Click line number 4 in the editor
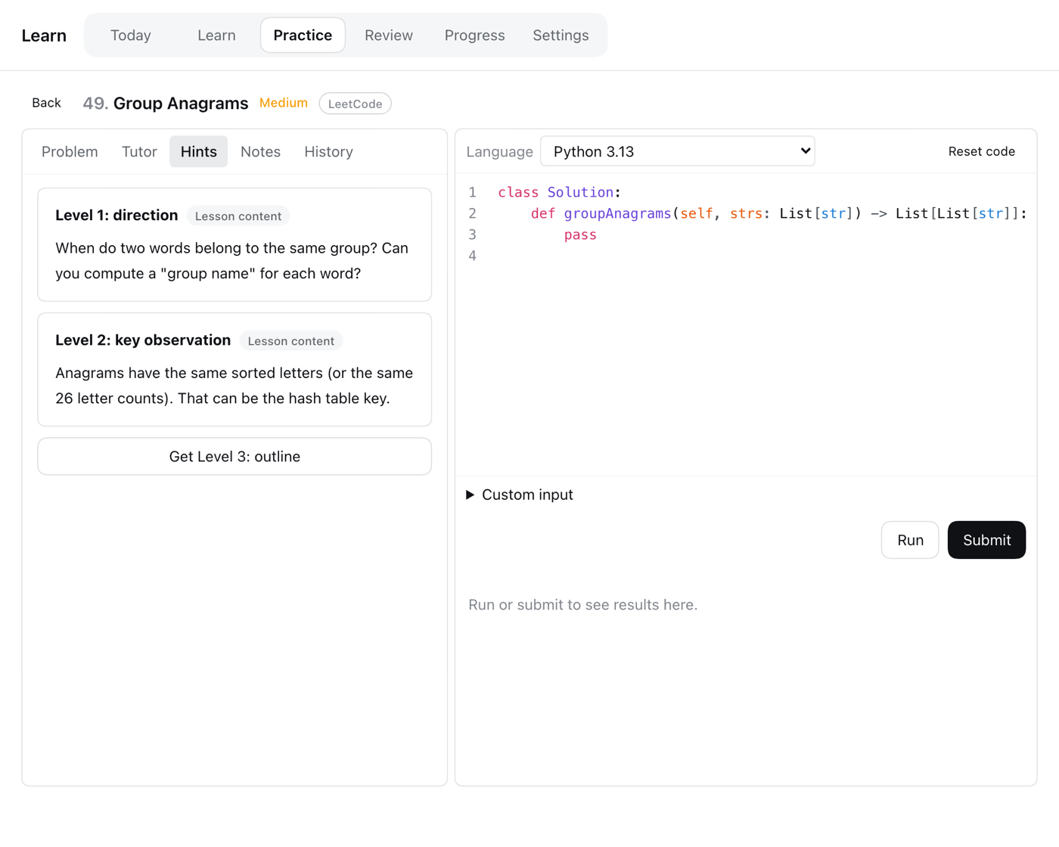Image resolution: width=1059 pixels, height=847 pixels. pyautogui.click(x=473, y=256)
